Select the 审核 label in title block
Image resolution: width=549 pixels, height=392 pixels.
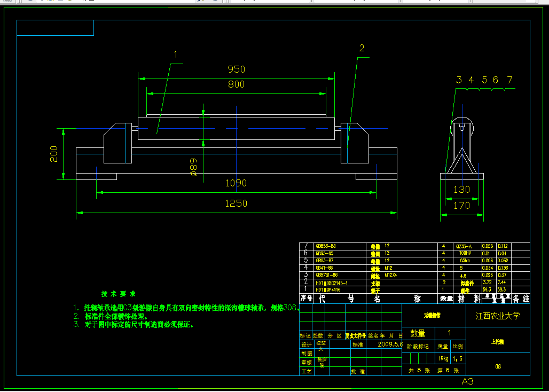(x=307, y=362)
